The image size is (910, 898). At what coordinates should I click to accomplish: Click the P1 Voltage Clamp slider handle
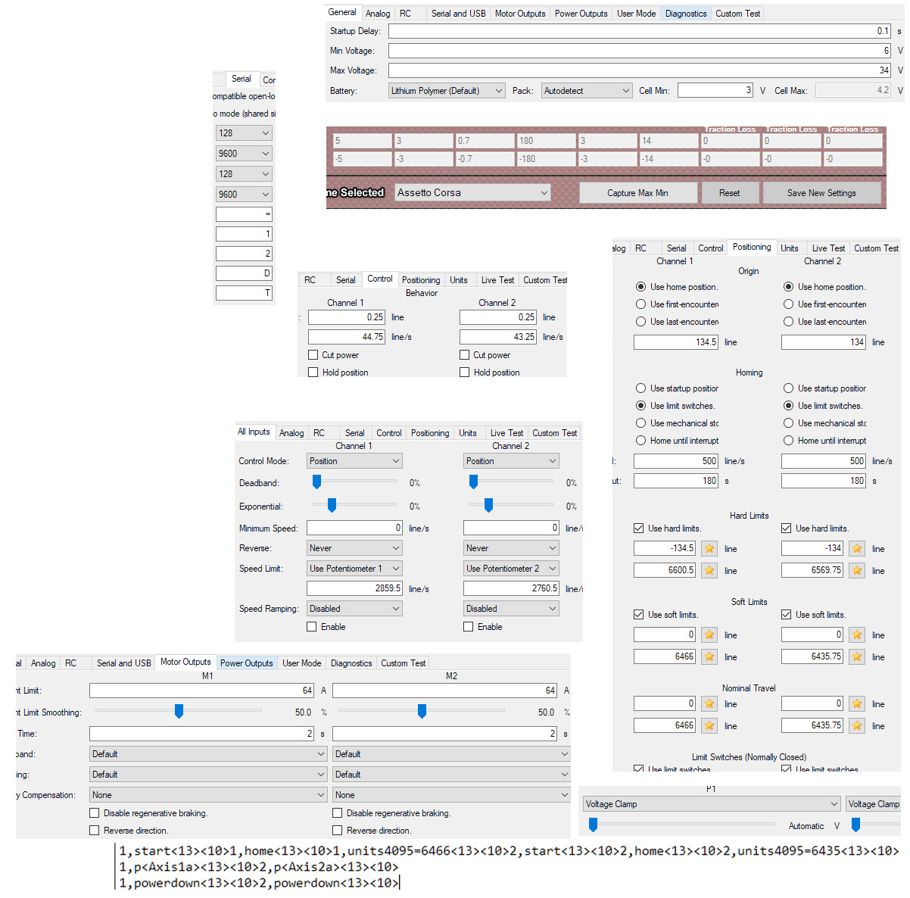pos(594,825)
